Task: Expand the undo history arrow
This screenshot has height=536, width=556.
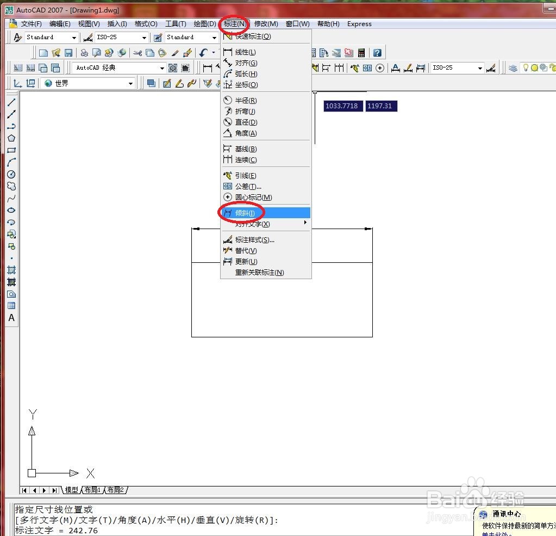Action: [214, 53]
